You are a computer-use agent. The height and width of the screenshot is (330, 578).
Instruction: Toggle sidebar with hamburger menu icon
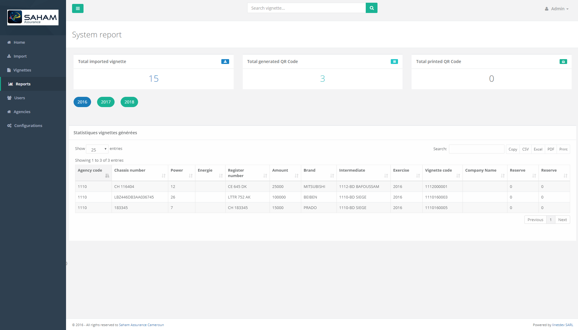77,8
